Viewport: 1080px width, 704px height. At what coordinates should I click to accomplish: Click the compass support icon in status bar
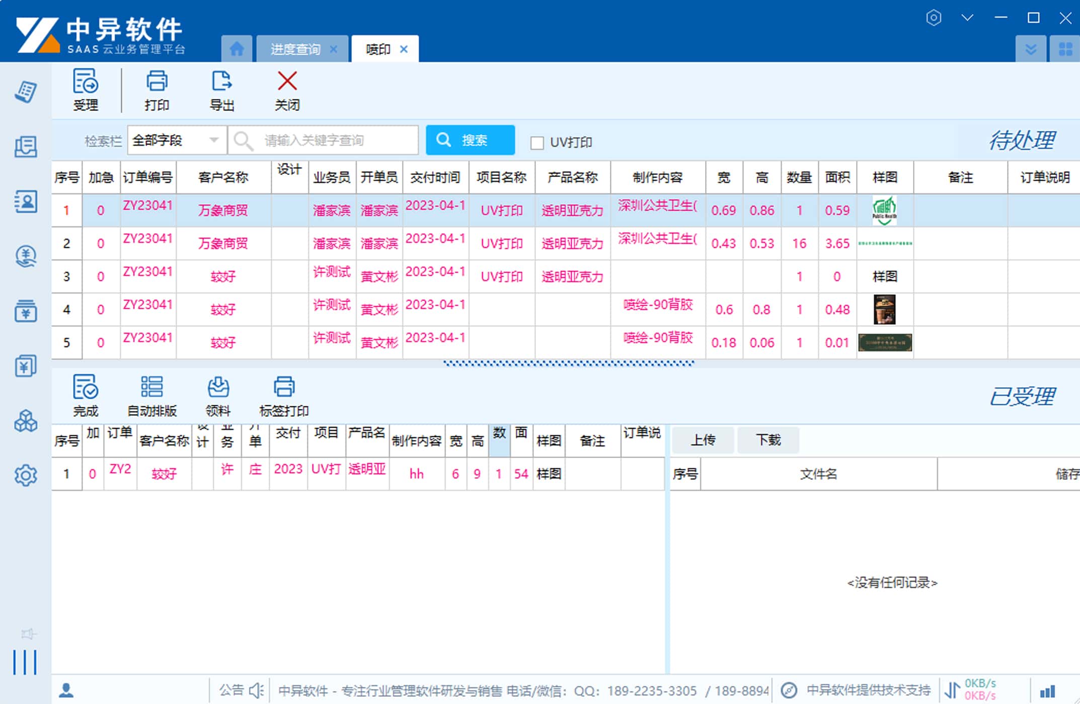pyautogui.click(x=789, y=690)
